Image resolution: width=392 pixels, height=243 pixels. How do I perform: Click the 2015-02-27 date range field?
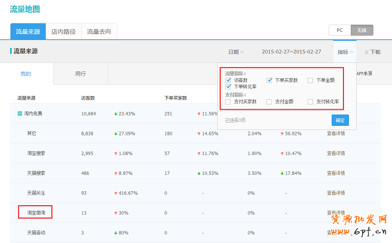(291, 52)
